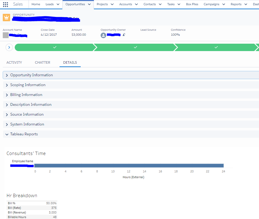Click the Account Name record icon
The height and width of the screenshot is (219, 259).
5,35
